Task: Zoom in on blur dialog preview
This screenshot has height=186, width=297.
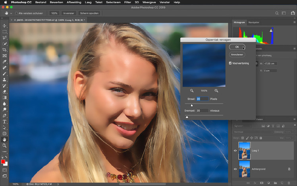Action: (216, 91)
